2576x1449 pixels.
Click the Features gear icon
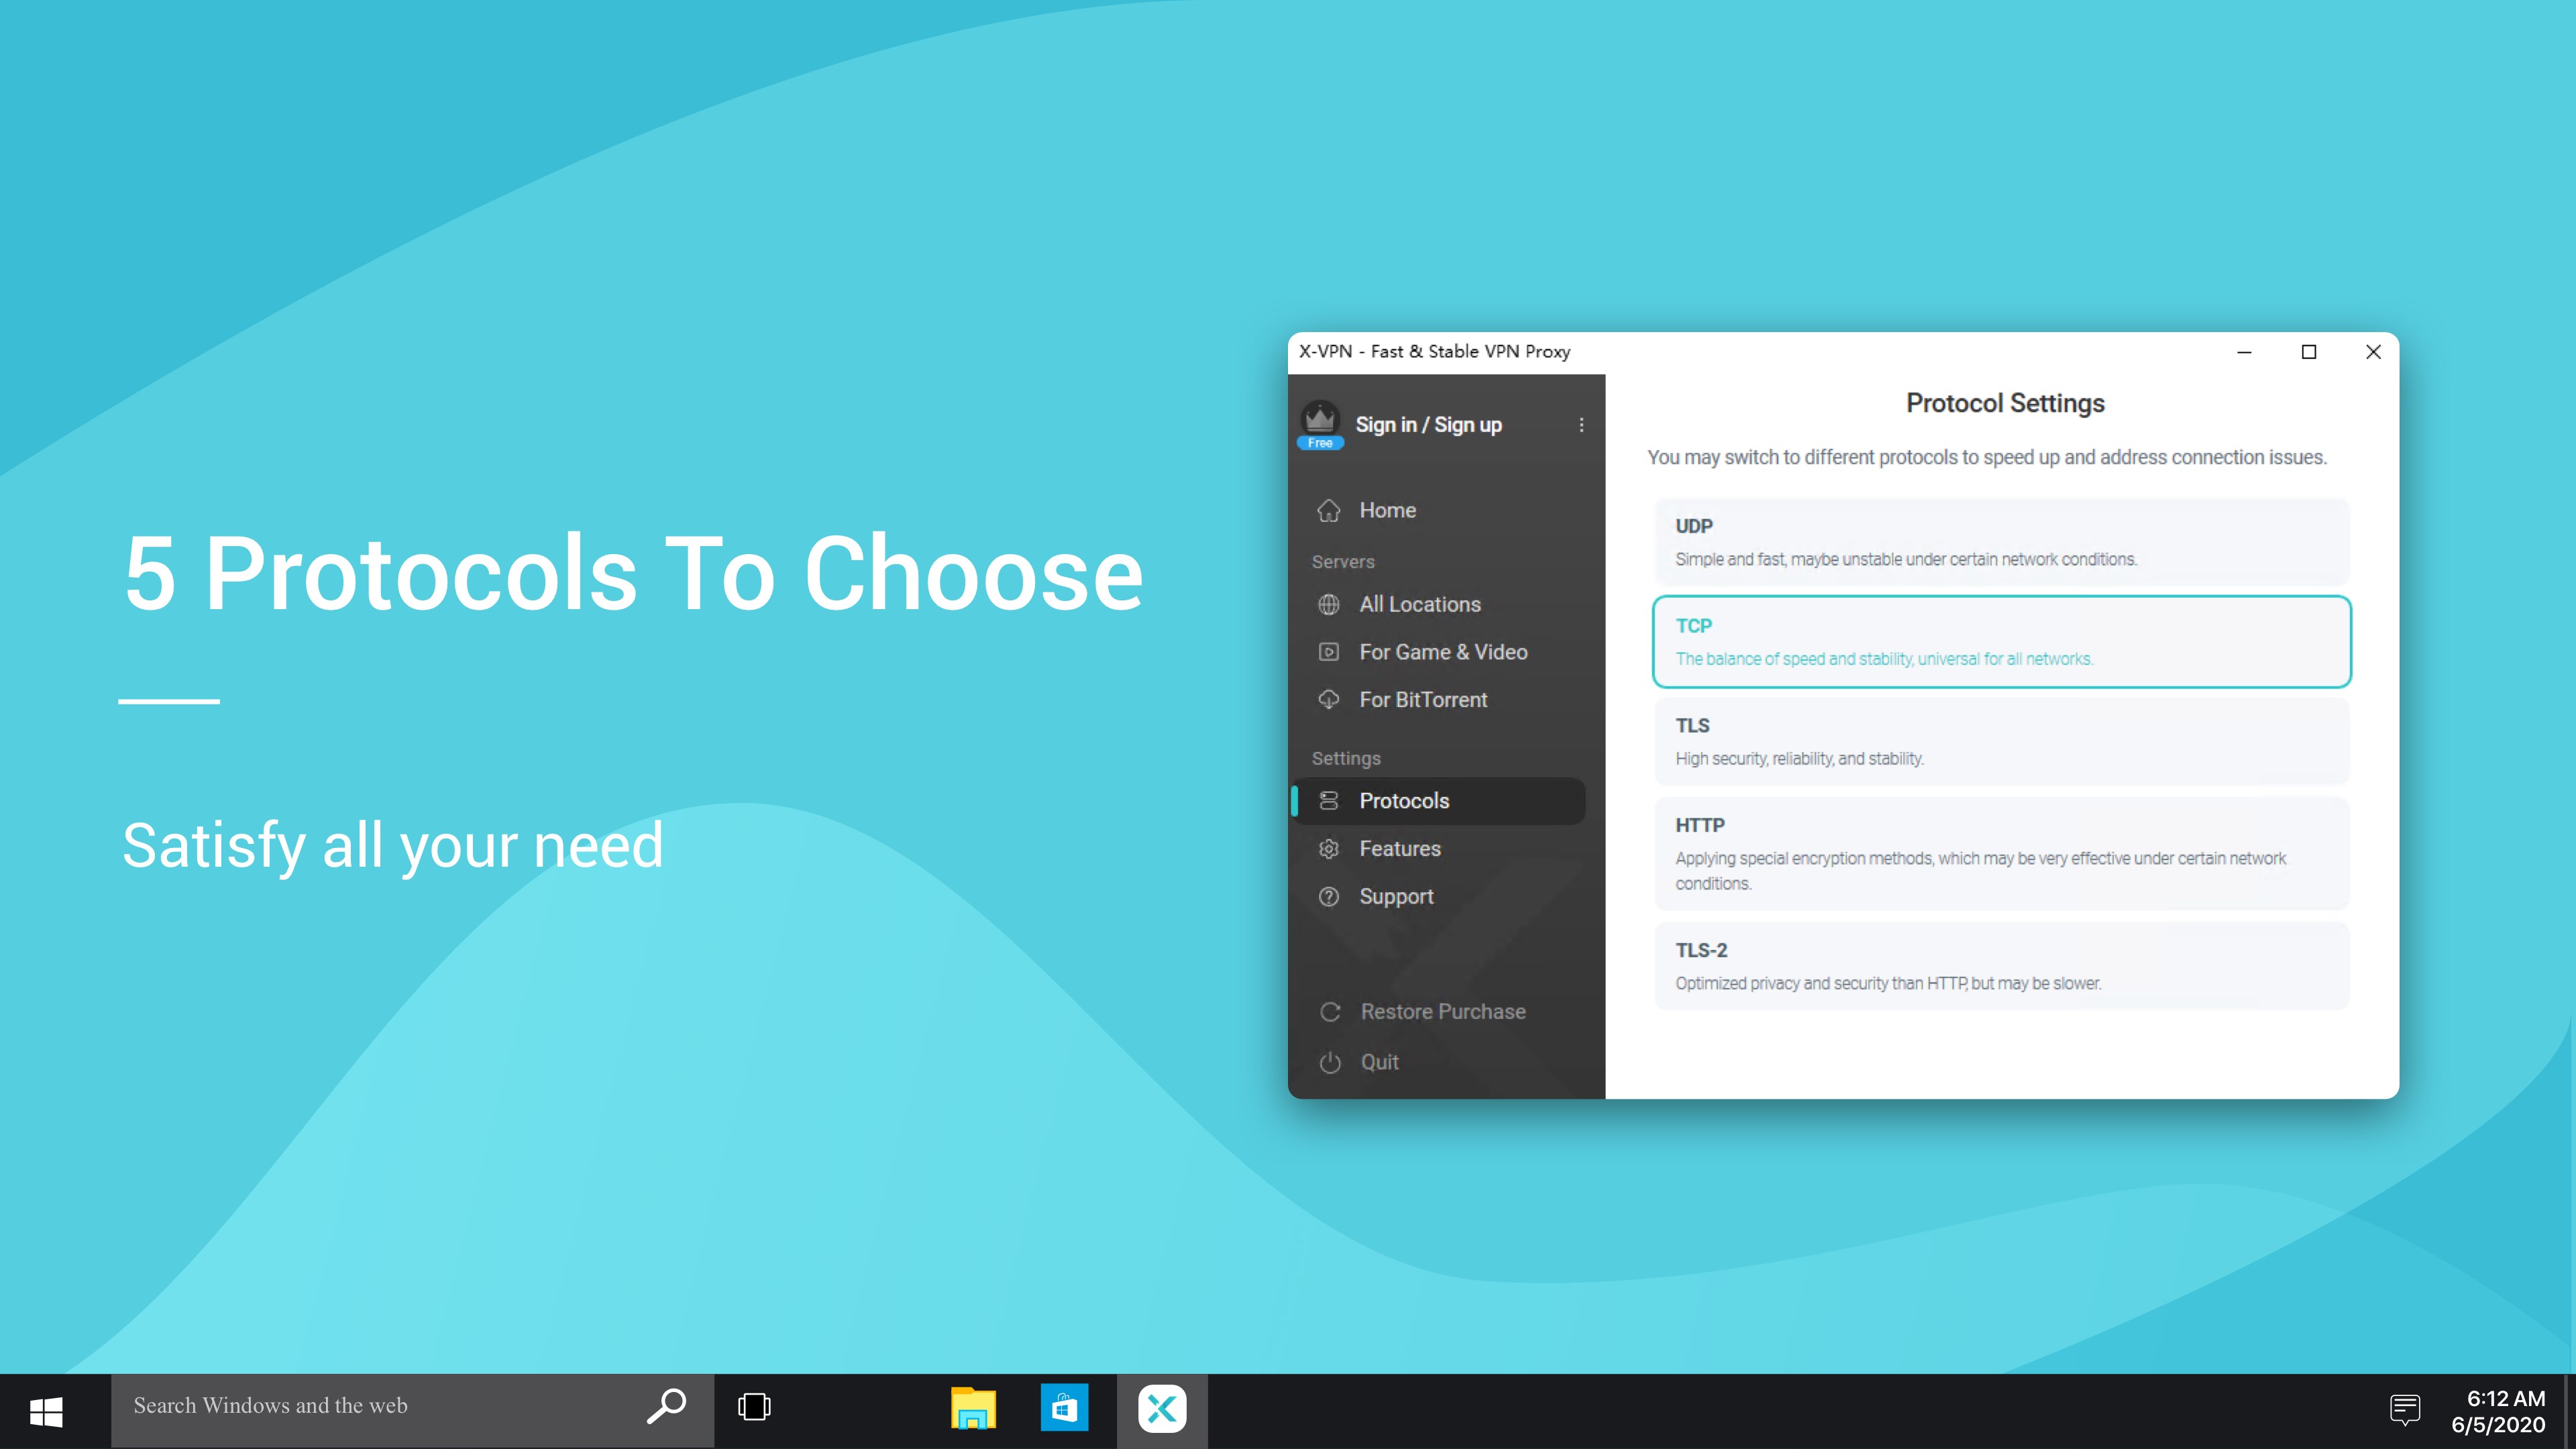click(x=1328, y=849)
